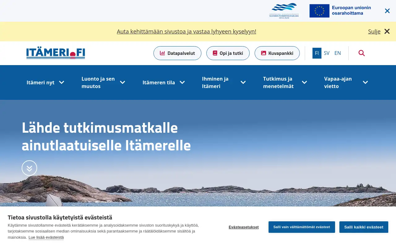Open Kuvapankki image bank
396x248 pixels.
(277, 53)
